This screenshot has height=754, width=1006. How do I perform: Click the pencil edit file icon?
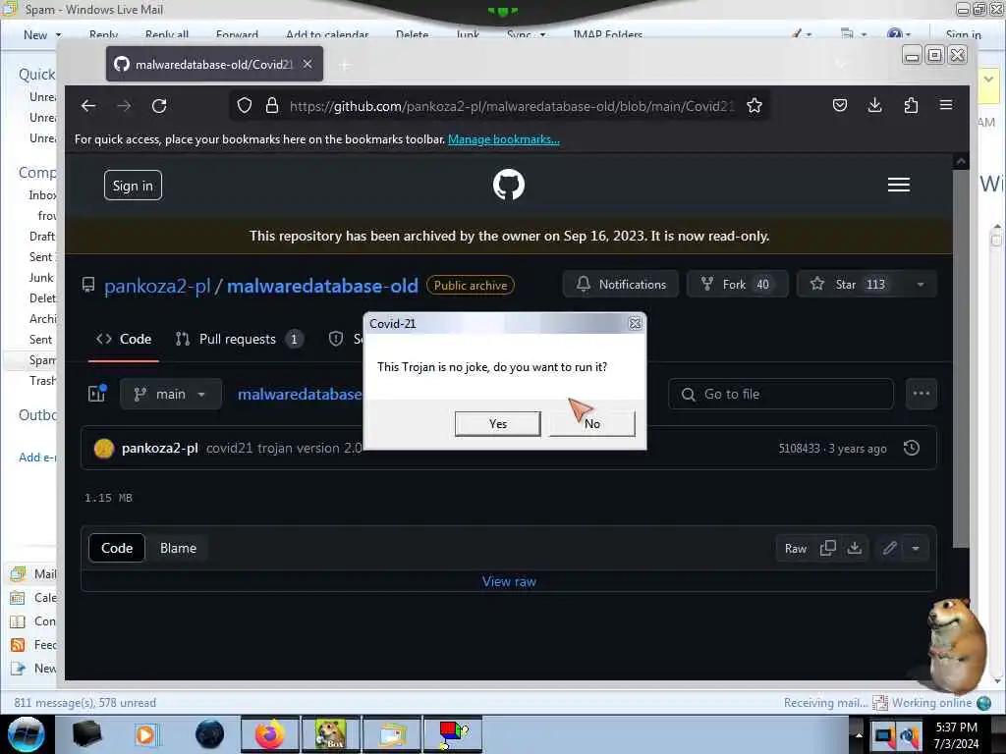pyautogui.click(x=889, y=548)
